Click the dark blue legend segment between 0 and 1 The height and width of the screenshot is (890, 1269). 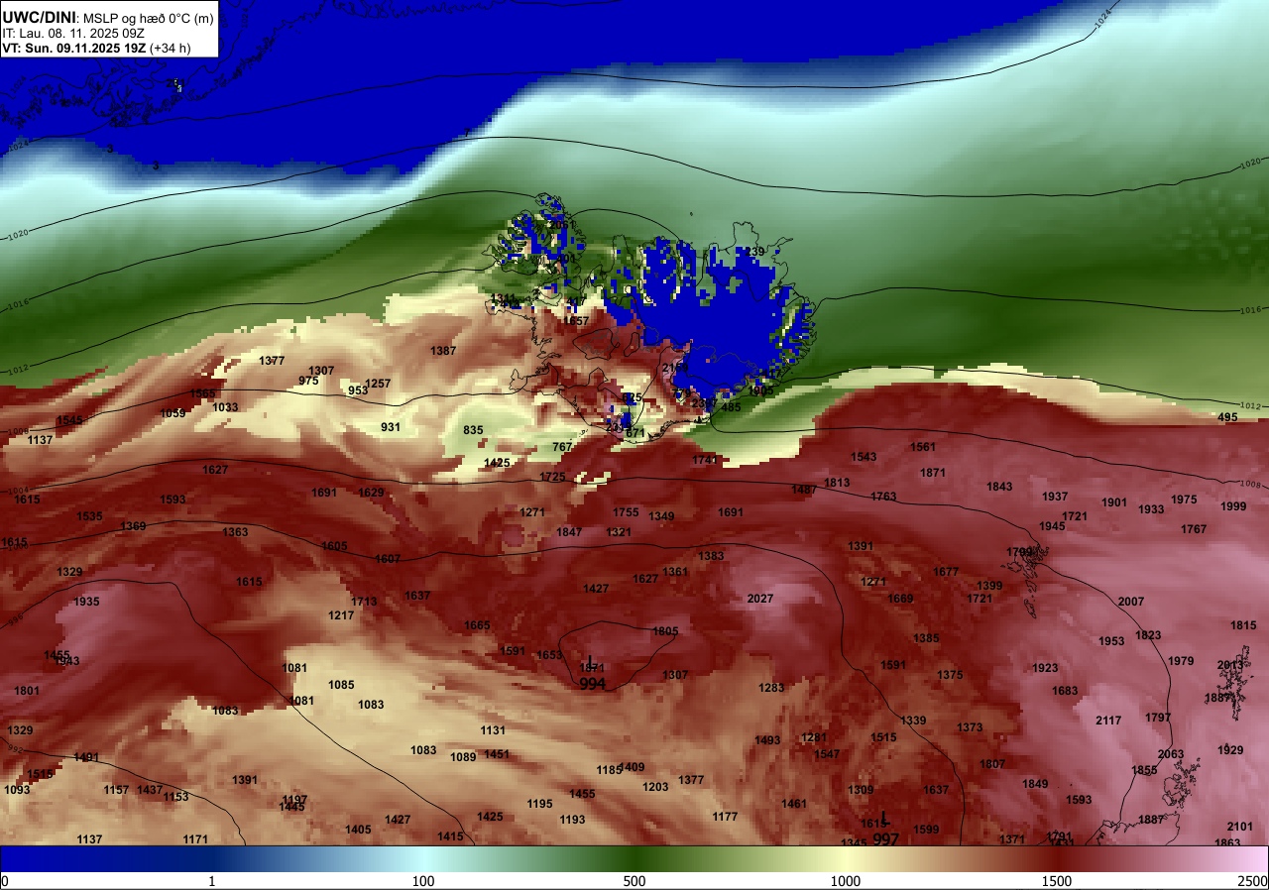106,858
